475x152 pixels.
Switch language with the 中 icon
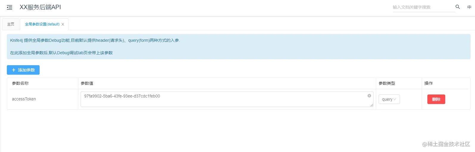pyautogui.click(x=469, y=7)
